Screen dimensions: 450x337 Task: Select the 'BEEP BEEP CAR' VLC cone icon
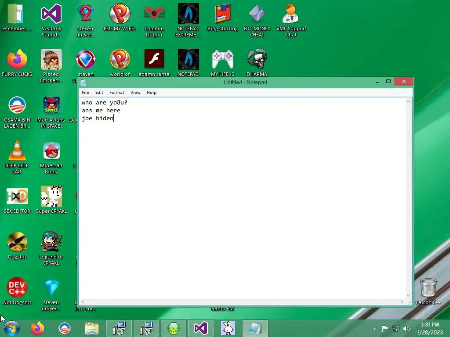point(17,157)
